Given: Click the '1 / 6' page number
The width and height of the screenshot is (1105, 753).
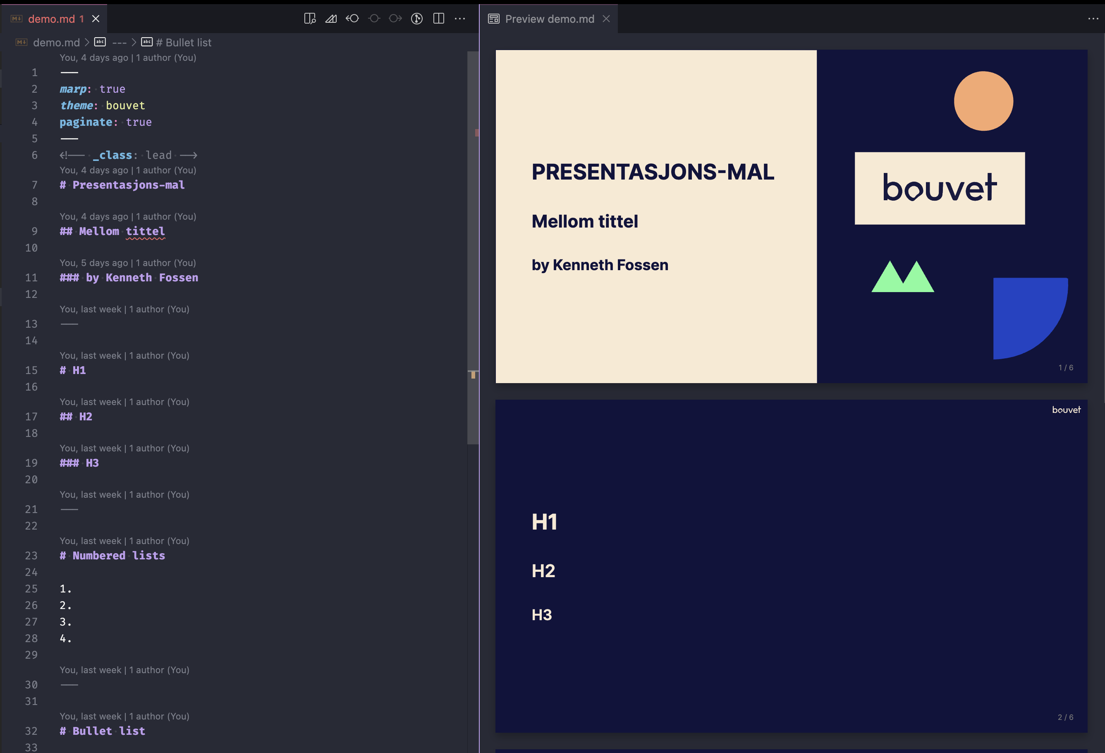Looking at the screenshot, I should 1066,368.
